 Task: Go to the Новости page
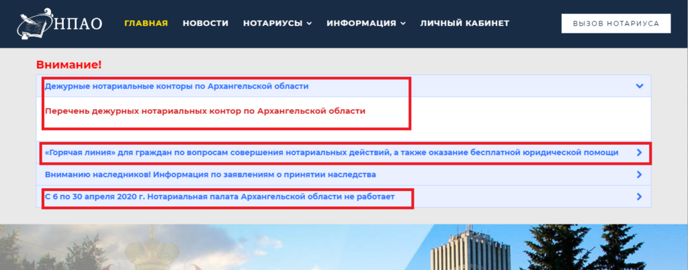(206, 23)
